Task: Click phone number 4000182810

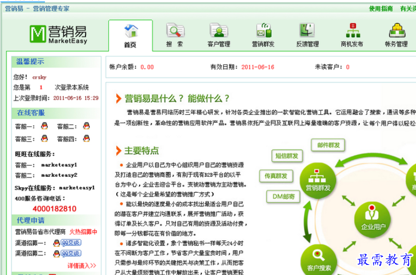Action: click(55, 209)
